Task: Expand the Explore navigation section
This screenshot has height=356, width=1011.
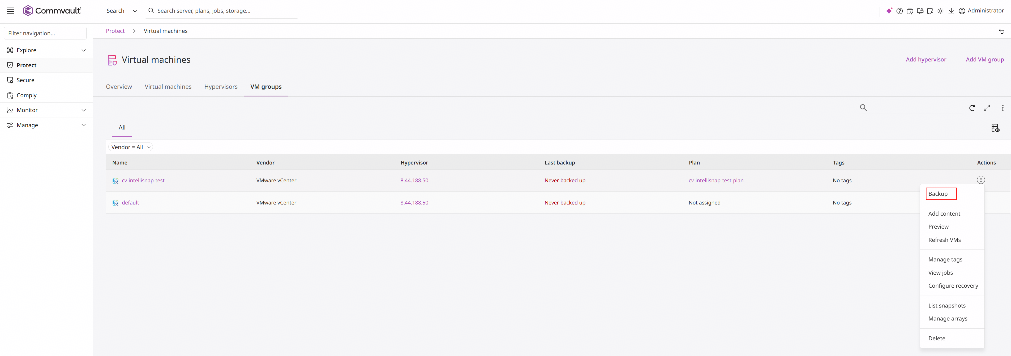Action: 84,50
